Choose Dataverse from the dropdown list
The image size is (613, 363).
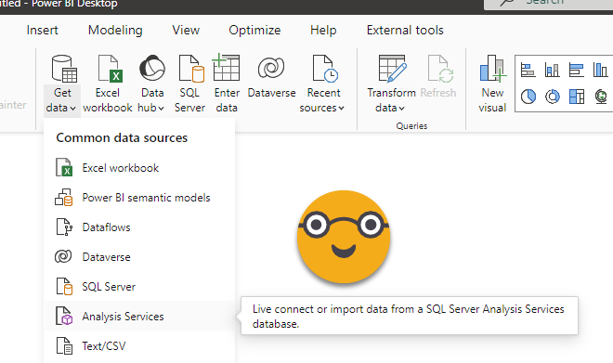[x=139, y=257]
